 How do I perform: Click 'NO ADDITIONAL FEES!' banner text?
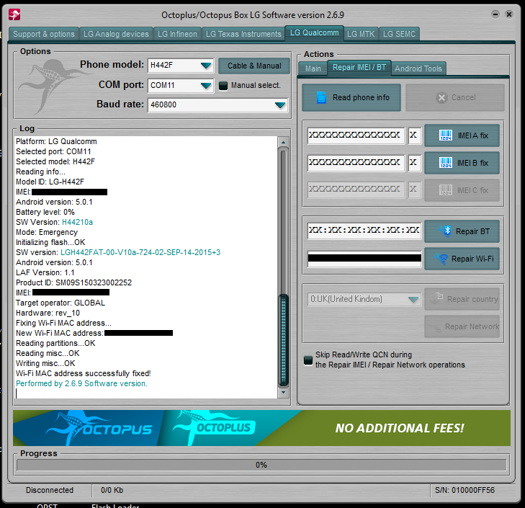click(x=400, y=428)
